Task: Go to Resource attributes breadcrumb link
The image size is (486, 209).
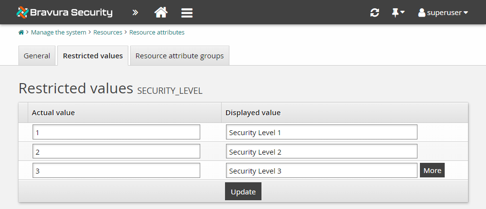Action: click(156, 33)
